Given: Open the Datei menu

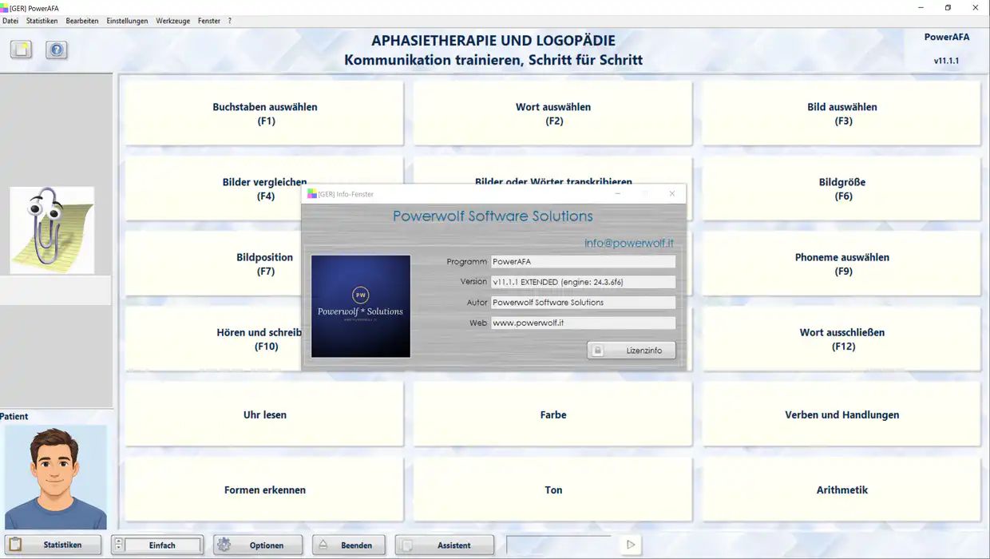Looking at the screenshot, I should 10,21.
